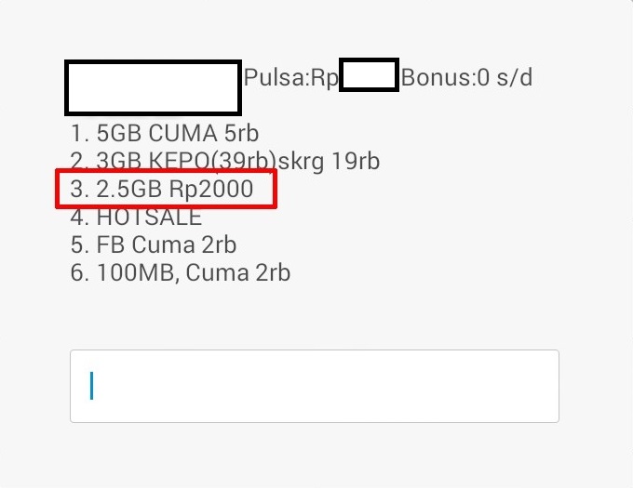Screen dimensions: 633x488
Task: Select the "5GB CUMA 5rb" option
Action: 164,134
